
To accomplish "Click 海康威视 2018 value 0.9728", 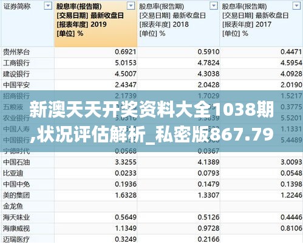I will (208, 228).
